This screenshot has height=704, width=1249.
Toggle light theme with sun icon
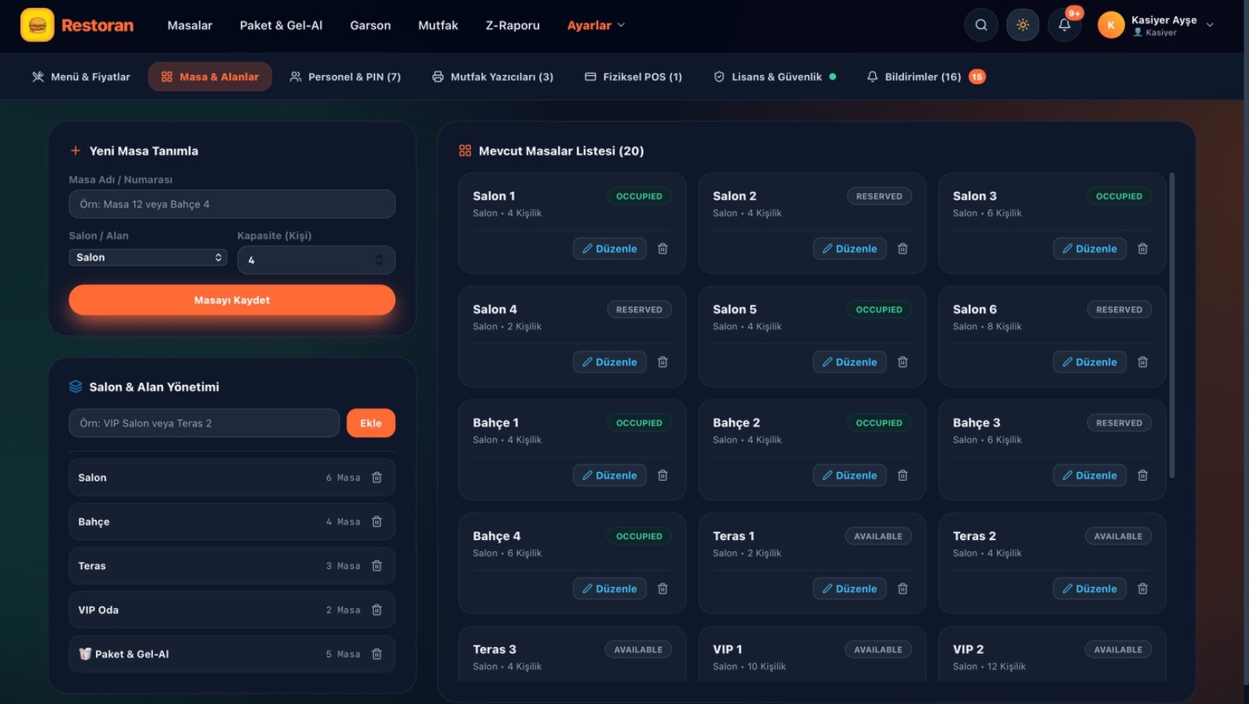(x=1023, y=25)
